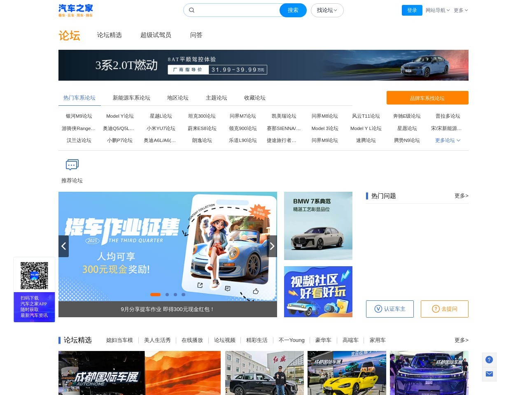Click the search magnifier icon
The height and width of the screenshot is (395, 527).
click(191, 10)
